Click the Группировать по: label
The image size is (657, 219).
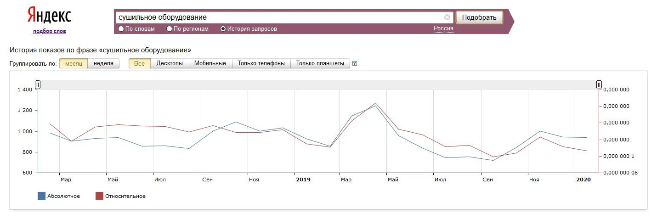point(33,64)
